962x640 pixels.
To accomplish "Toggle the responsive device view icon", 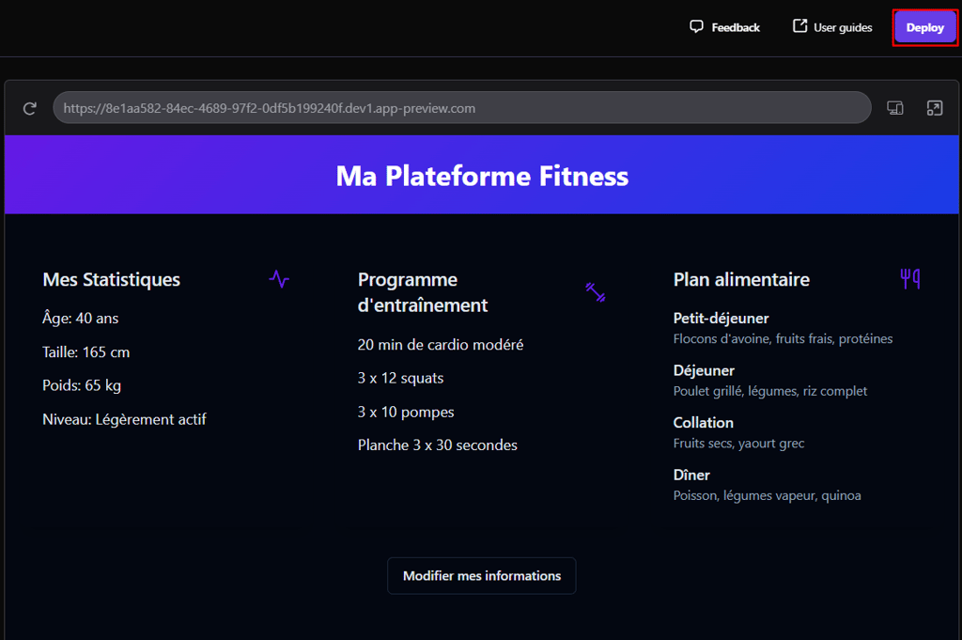I will tap(895, 109).
